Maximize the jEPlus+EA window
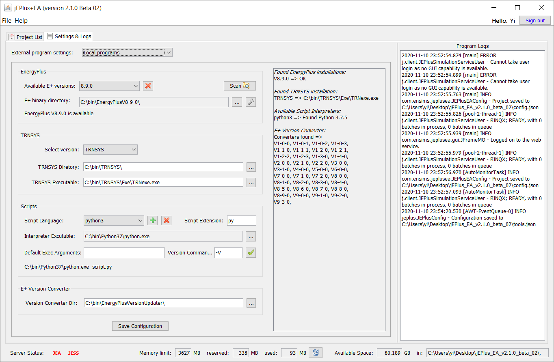 click(x=517, y=8)
